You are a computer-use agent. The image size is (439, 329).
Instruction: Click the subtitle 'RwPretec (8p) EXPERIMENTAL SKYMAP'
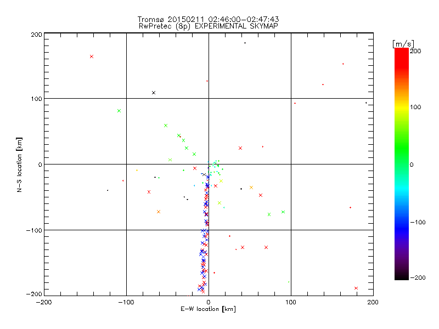point(209,26)
